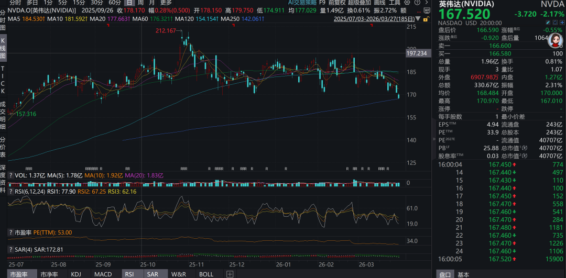The height and width of the screenshot is (278, 566).
Task: Click the question mark help icon beside VOL
Action: click(x=11, y=175)
